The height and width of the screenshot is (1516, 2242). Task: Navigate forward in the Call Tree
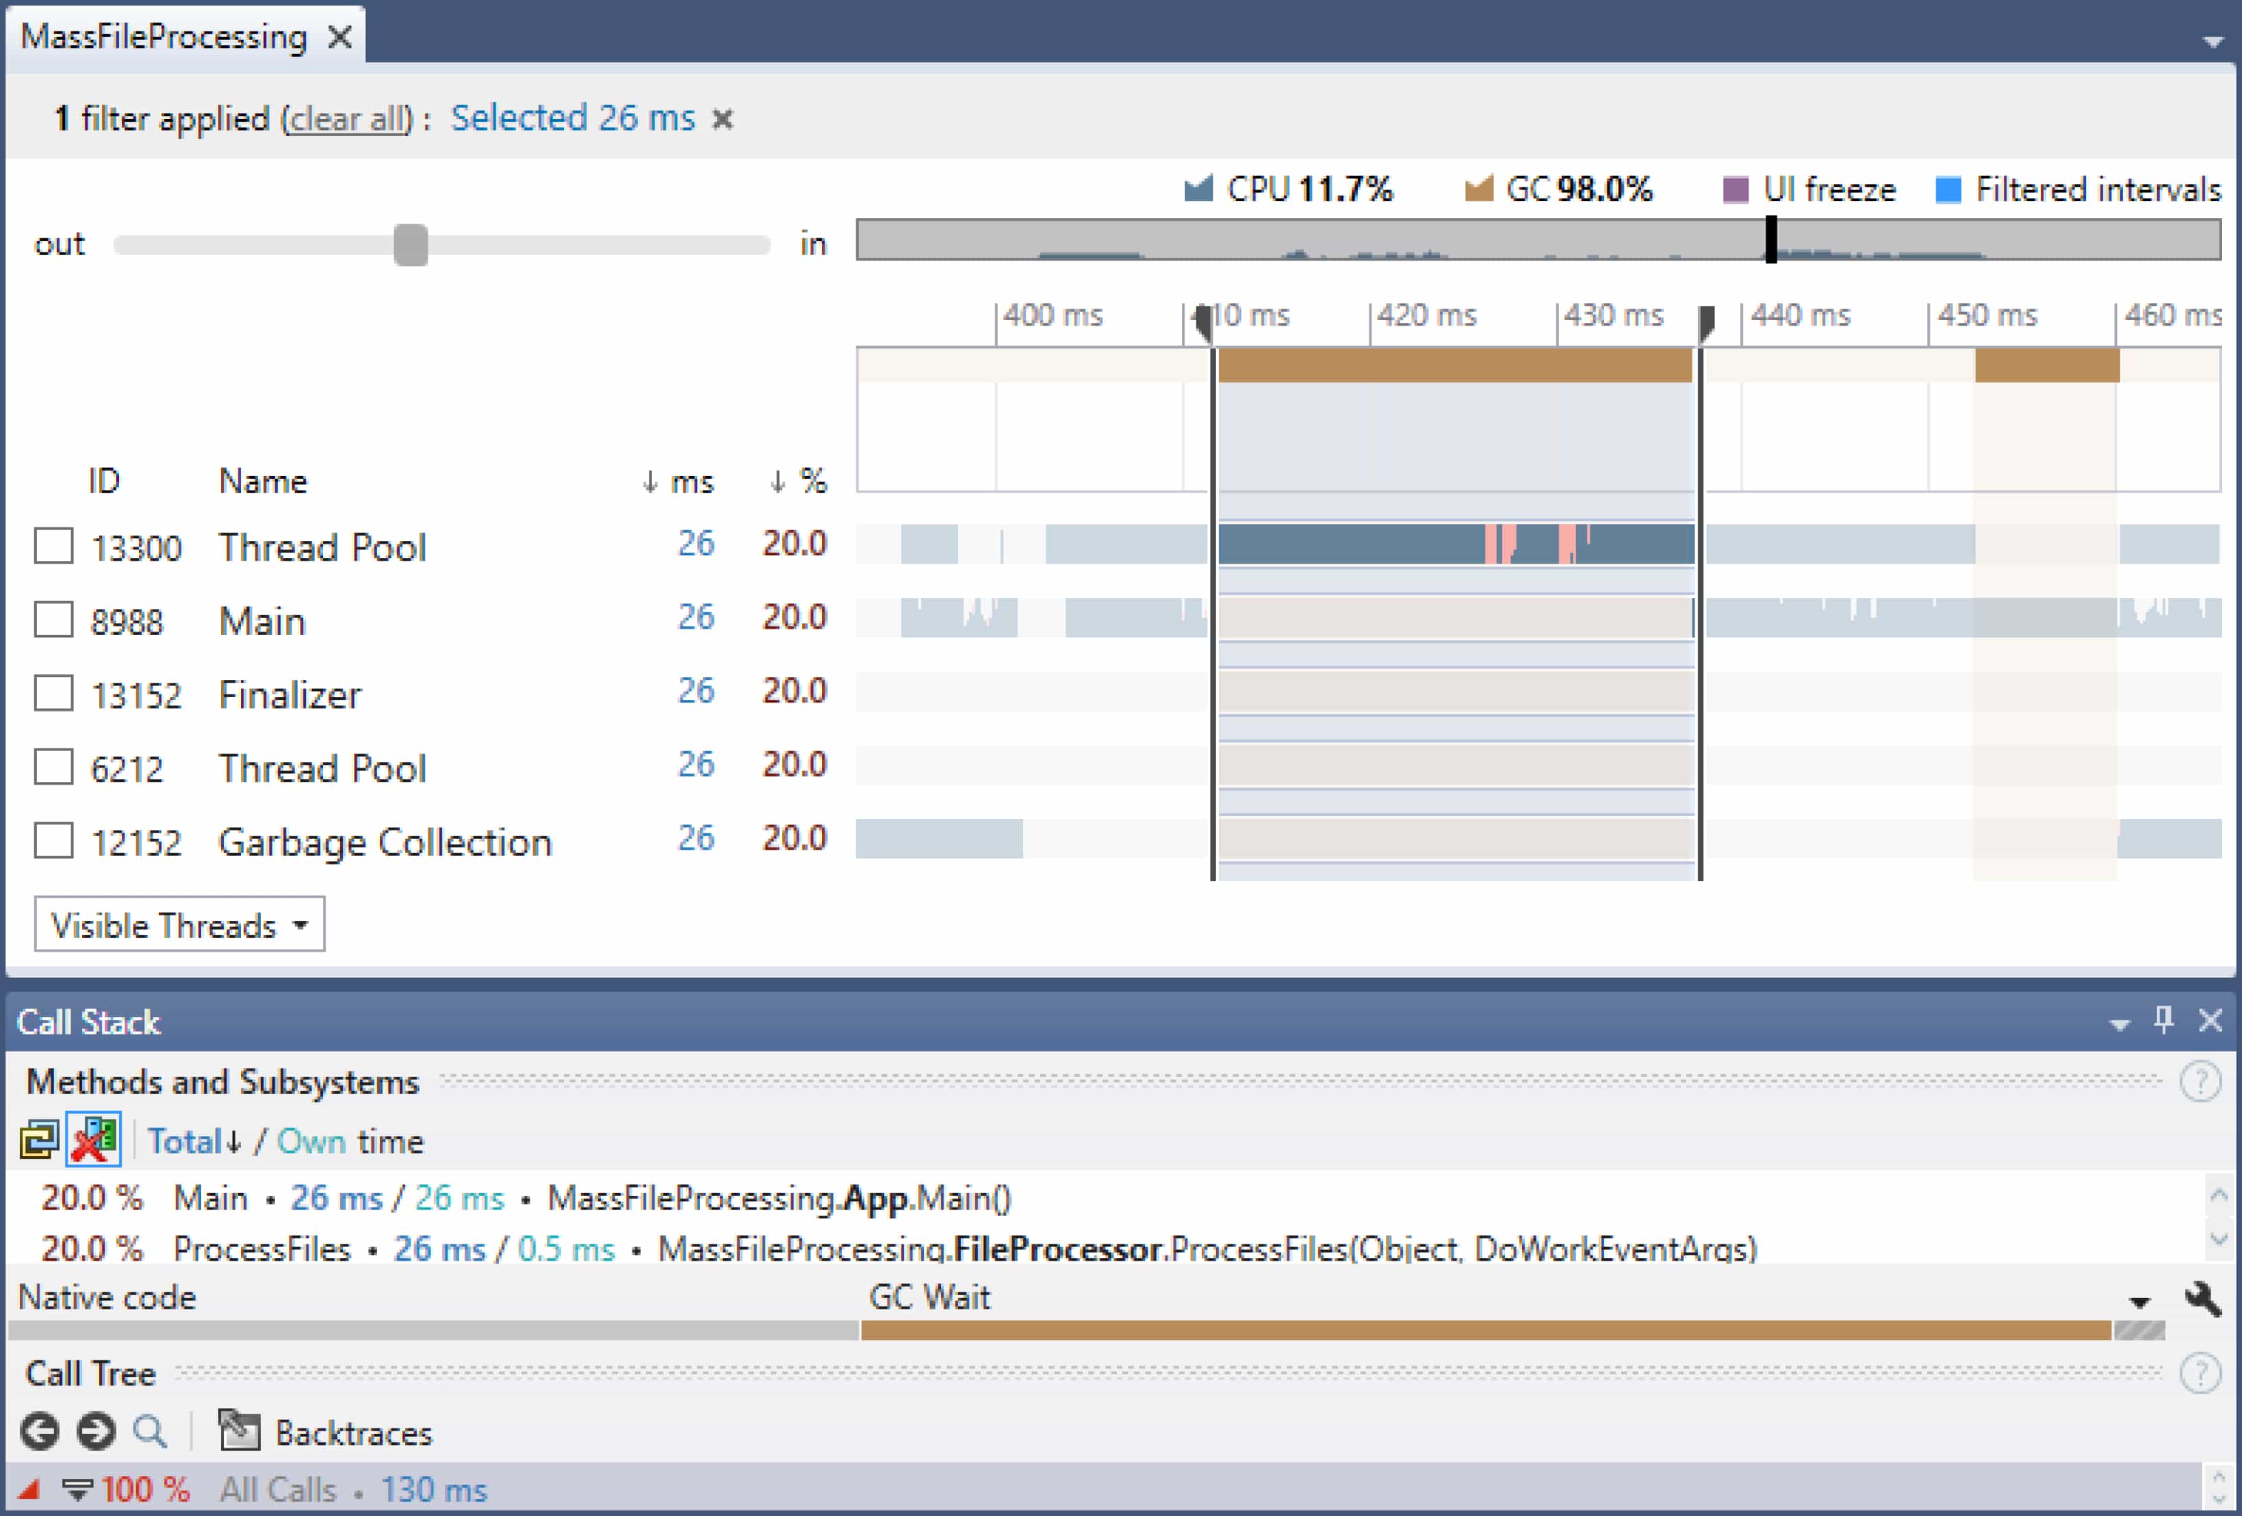coord(94,1432)
